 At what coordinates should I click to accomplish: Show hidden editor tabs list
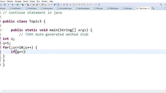pyautogui.click(x=153, y=8)
